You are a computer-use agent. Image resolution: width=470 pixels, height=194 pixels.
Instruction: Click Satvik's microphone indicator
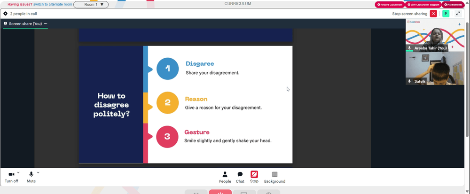pyautogui.click(x=409, y=81)
